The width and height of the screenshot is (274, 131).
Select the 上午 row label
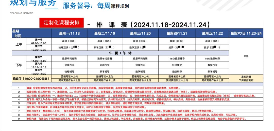pyautogui.click(x=19, y=45)
